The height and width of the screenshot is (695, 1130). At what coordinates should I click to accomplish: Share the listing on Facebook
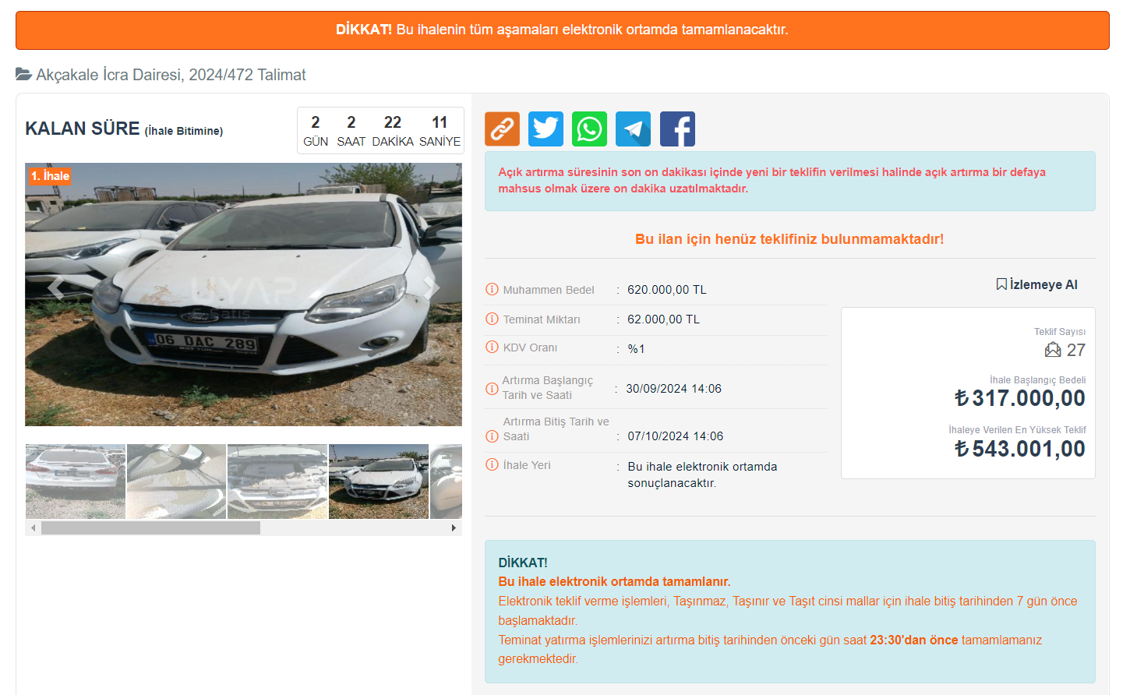[x=677, y=129]
